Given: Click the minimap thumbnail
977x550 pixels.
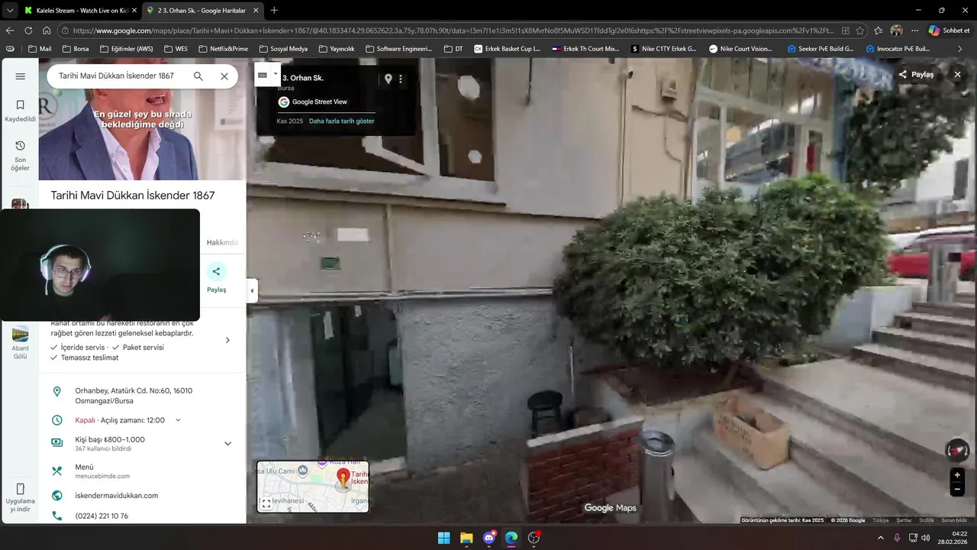Looking at the screenshot, I should [313, 487].
